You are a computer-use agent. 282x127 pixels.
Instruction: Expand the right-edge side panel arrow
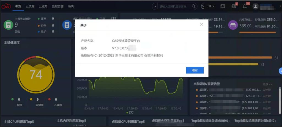pyautogui.click(x=280, y=71)
